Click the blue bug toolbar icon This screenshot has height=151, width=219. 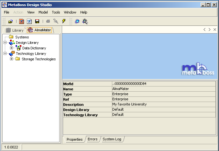coord(77,21)
